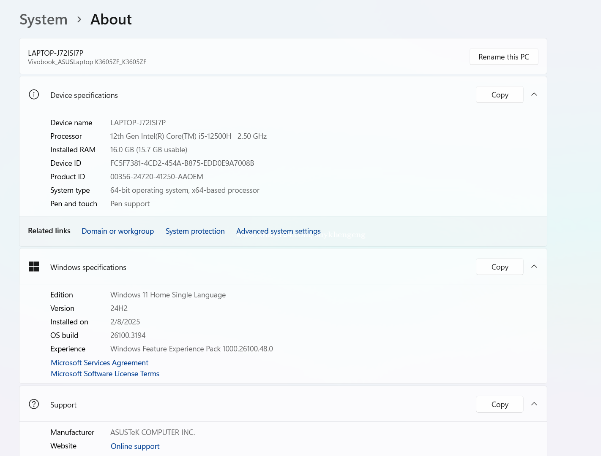Select the Device name value in specifications

138,123
